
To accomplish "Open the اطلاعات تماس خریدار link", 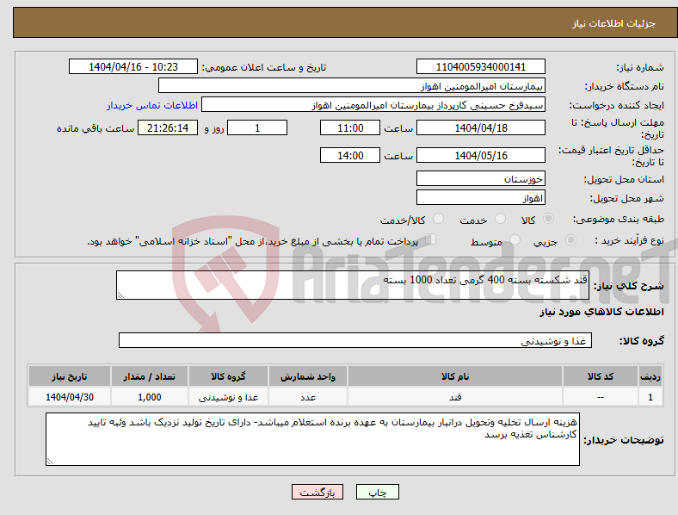I will [x=152, y=105].
